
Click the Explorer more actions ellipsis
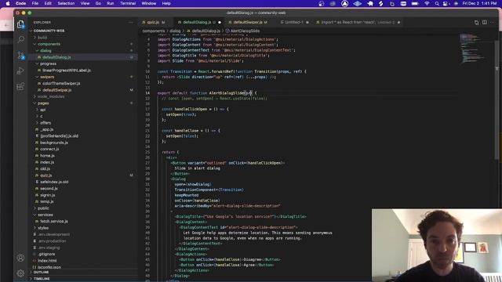[x=131, y=23]
